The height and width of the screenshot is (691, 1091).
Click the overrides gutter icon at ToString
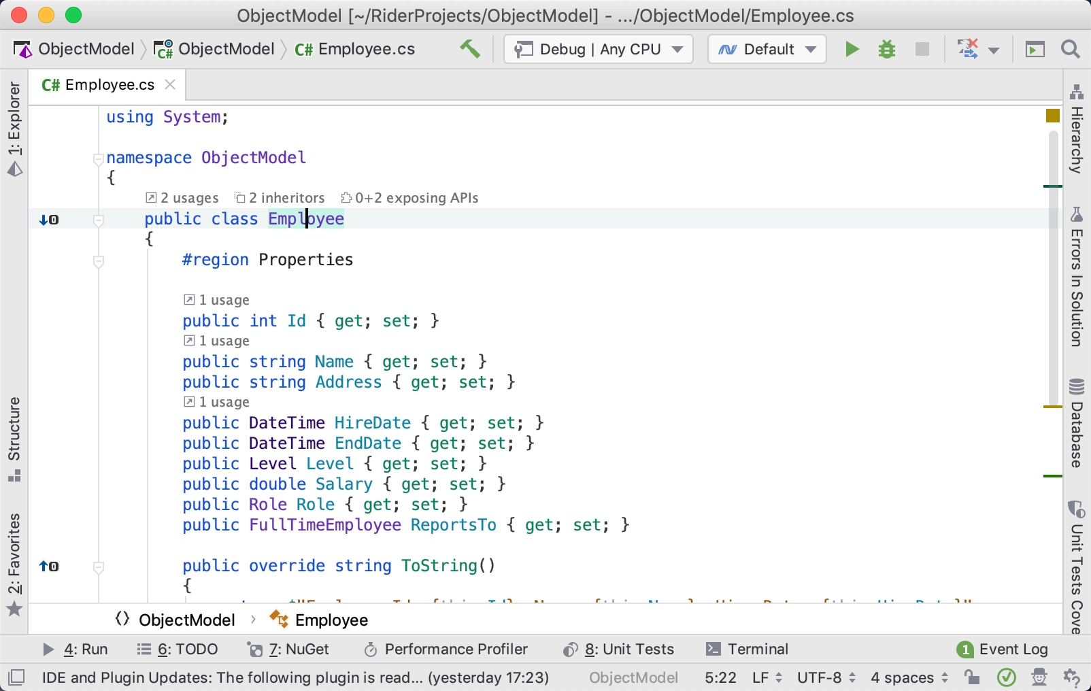coord(49,567)
